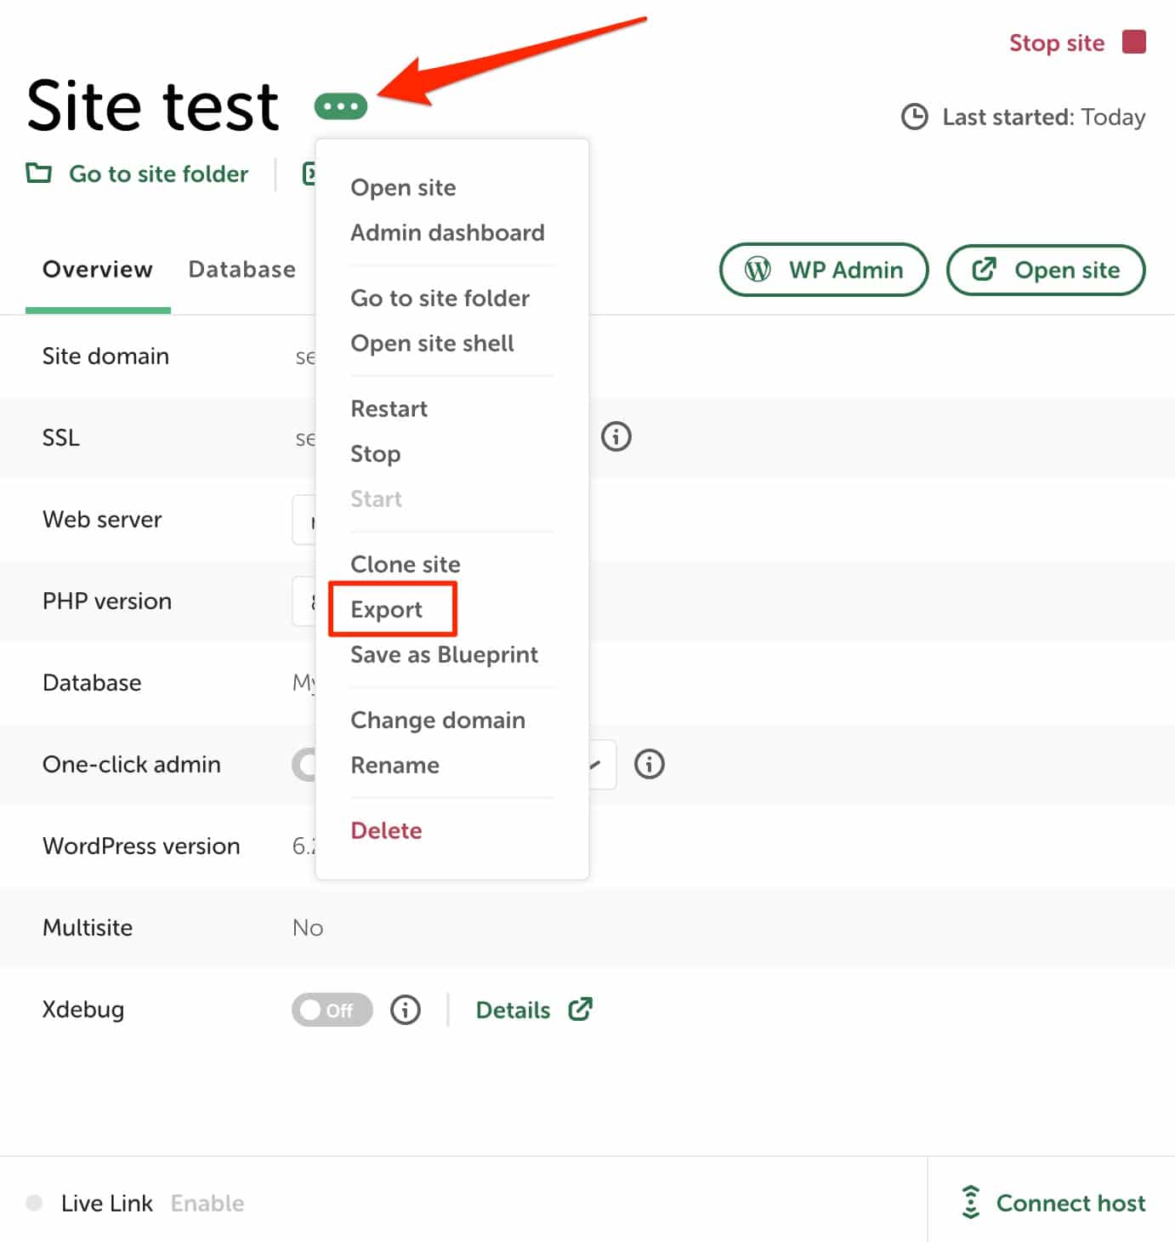Toggle the One-click admin switch
Screen dimensions: 1175x1242
click(x=304, y=764)
